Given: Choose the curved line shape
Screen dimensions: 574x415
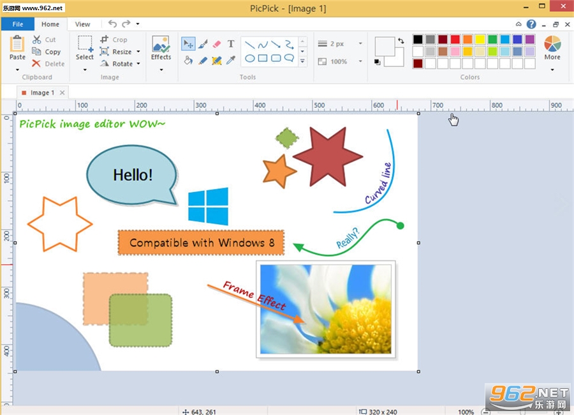Looking at the screenshot, I should (263, 45).
